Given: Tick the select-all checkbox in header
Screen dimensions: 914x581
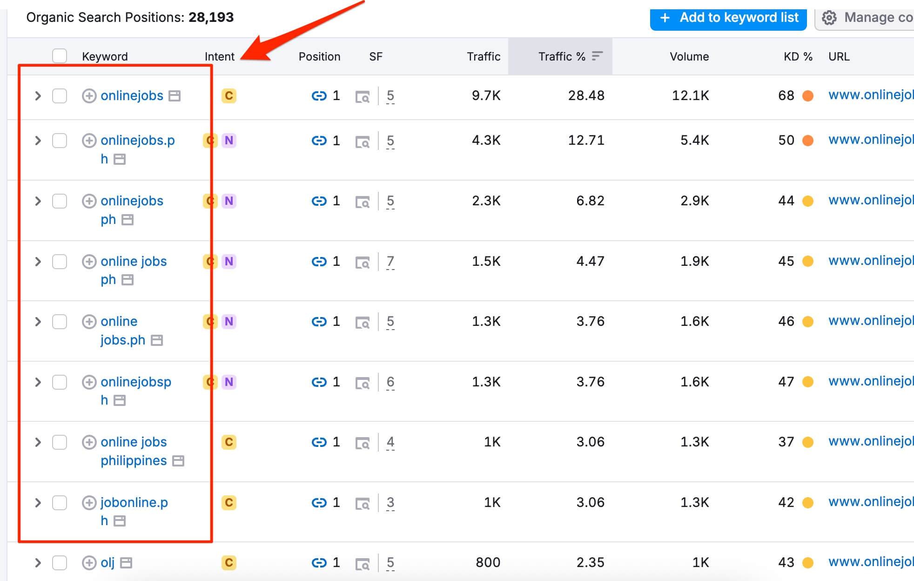Looking at the screenshot, I should (60, 56).
